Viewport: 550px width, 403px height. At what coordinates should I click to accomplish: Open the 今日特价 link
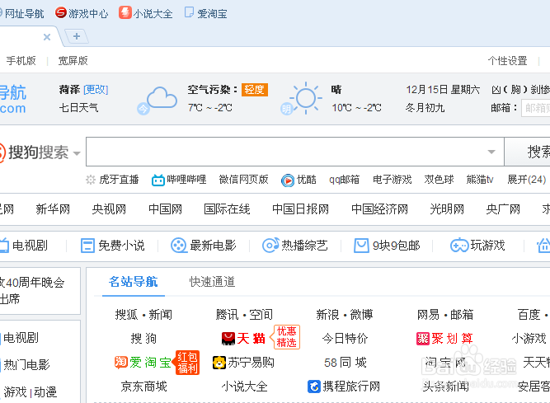(x=346, y=339)
